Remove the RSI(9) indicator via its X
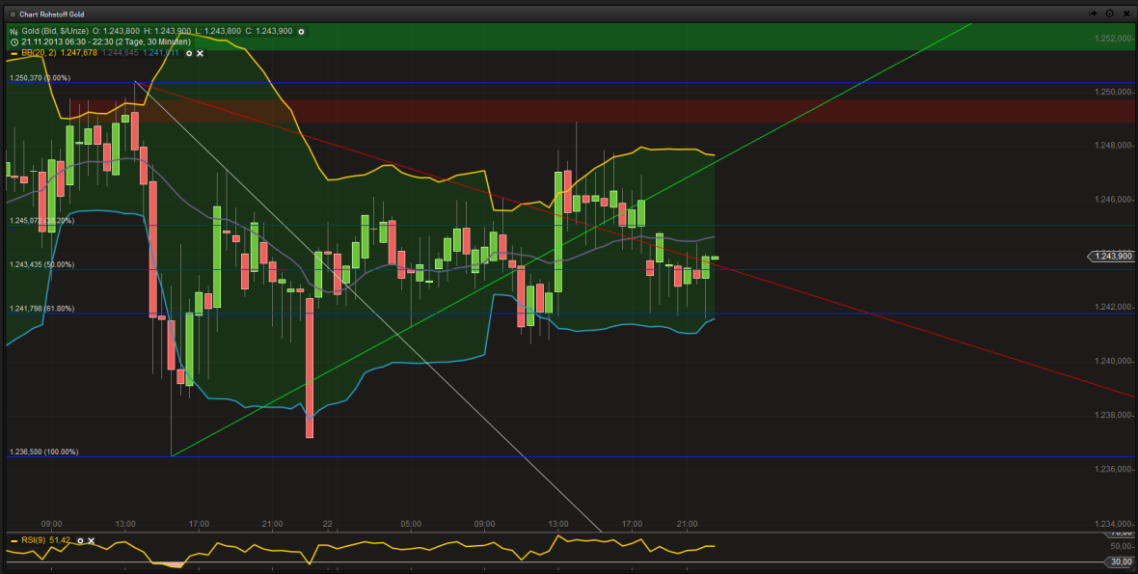Image resolution: width=1138 pixels, height=574 pixels. [x=91, y=540]
